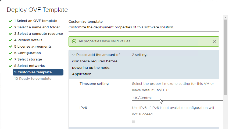This screenshot has width=229, height=129.
Task: Dismiss the valid values notification with X
Action: tap(214, 41)
